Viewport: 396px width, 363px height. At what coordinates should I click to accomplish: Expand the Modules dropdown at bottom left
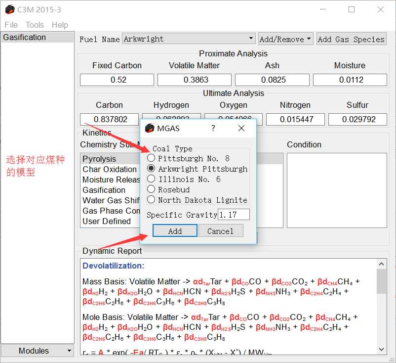(38, 351)
